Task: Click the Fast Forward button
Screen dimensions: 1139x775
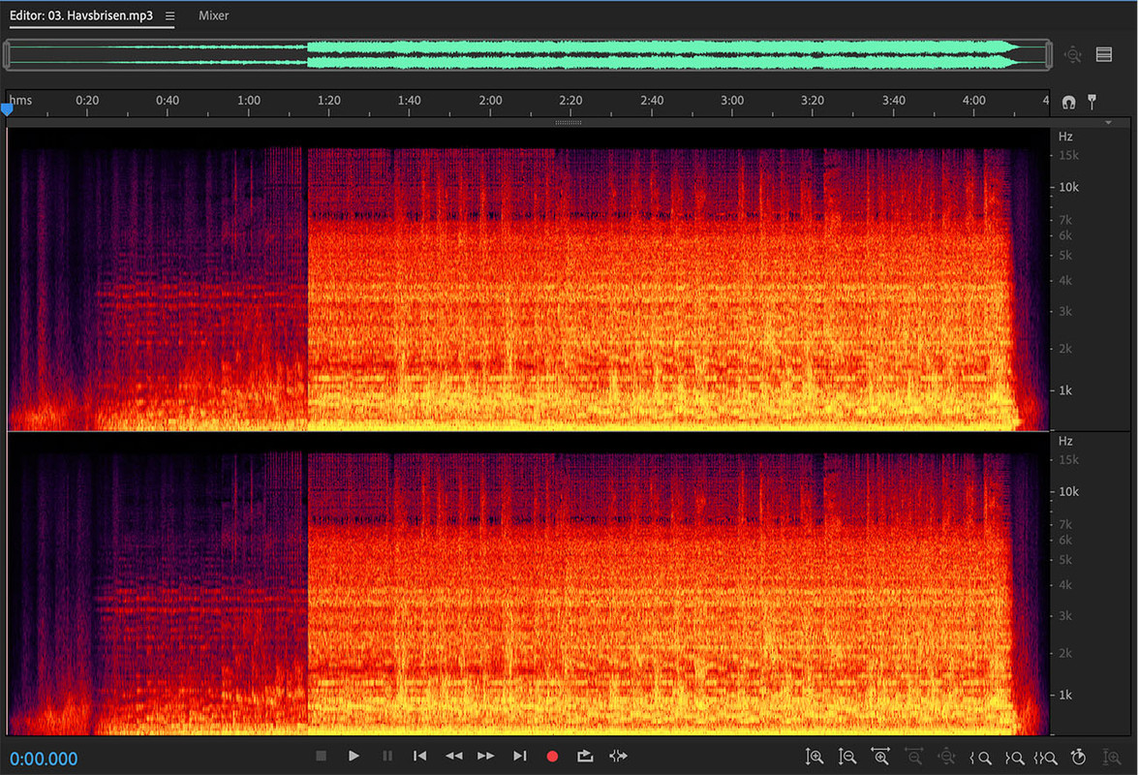Action: pyautogui.click(x=486, y=757)
